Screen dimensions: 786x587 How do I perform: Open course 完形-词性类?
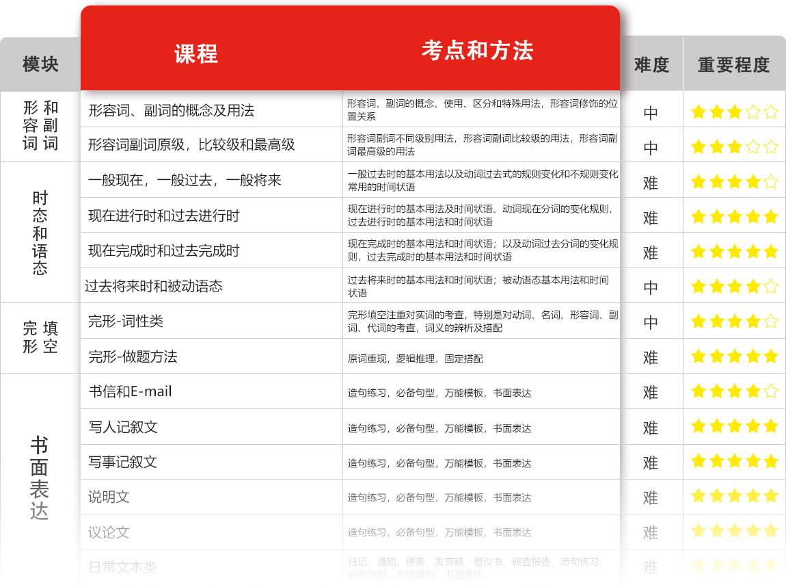tap(126, 321)
